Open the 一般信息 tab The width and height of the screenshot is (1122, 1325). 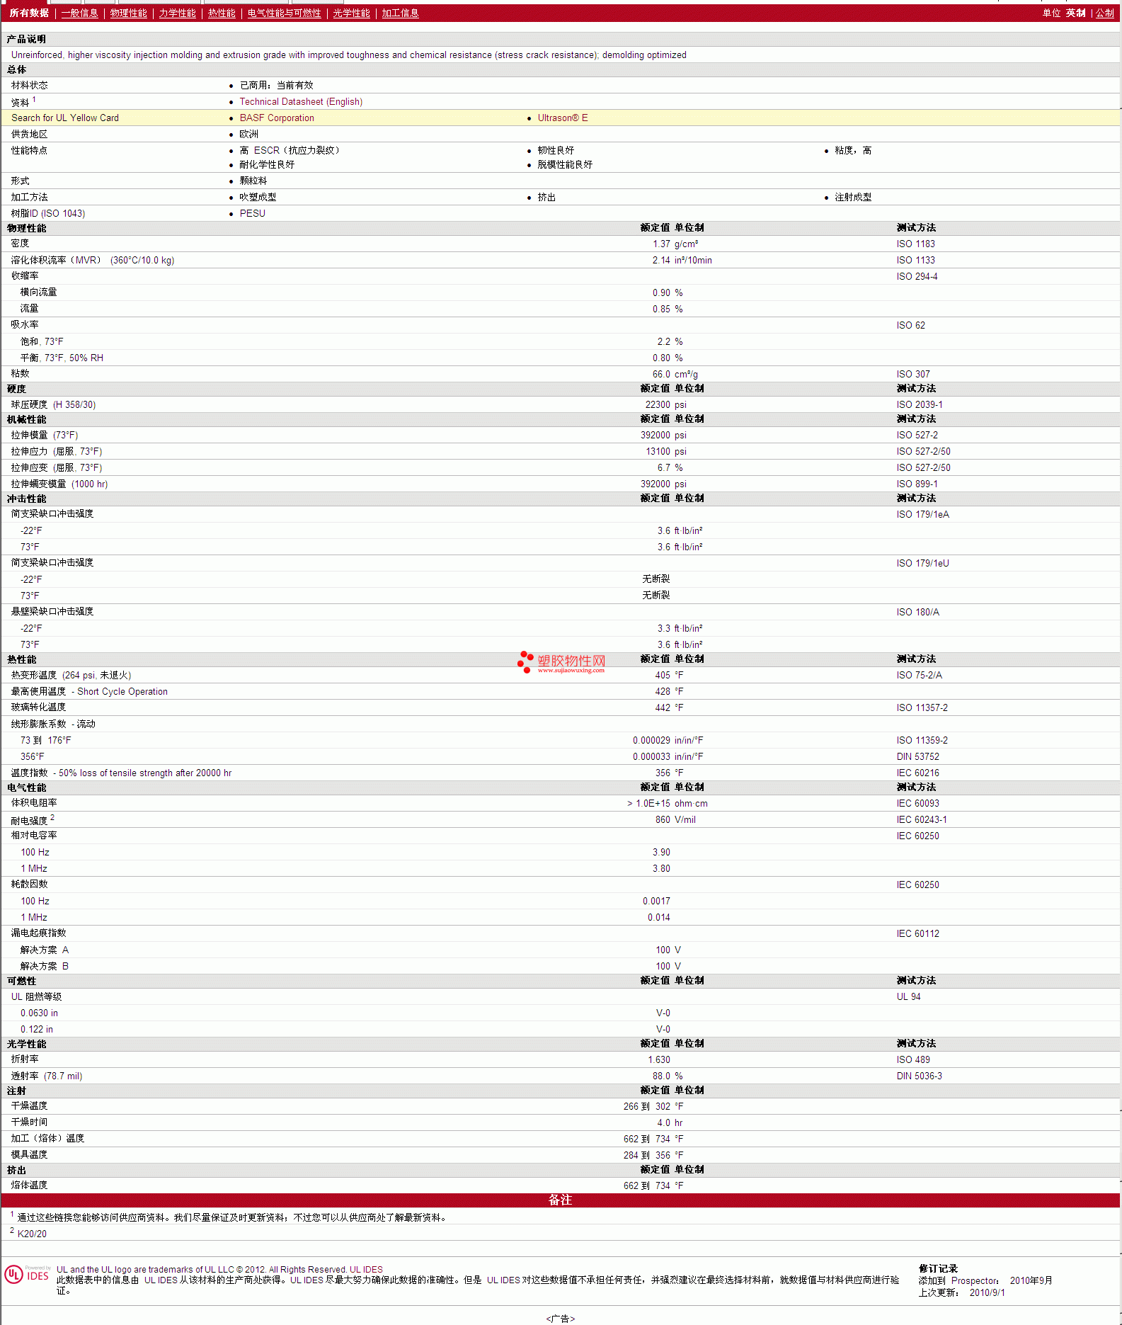point(79,13)
